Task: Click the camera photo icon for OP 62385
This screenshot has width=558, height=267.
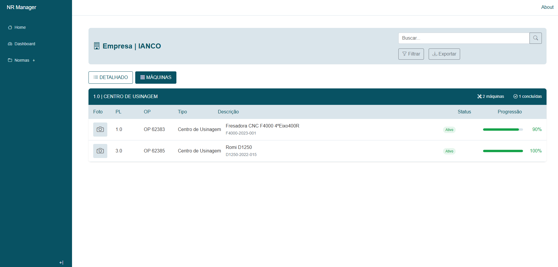Action: tap(100, 151)
